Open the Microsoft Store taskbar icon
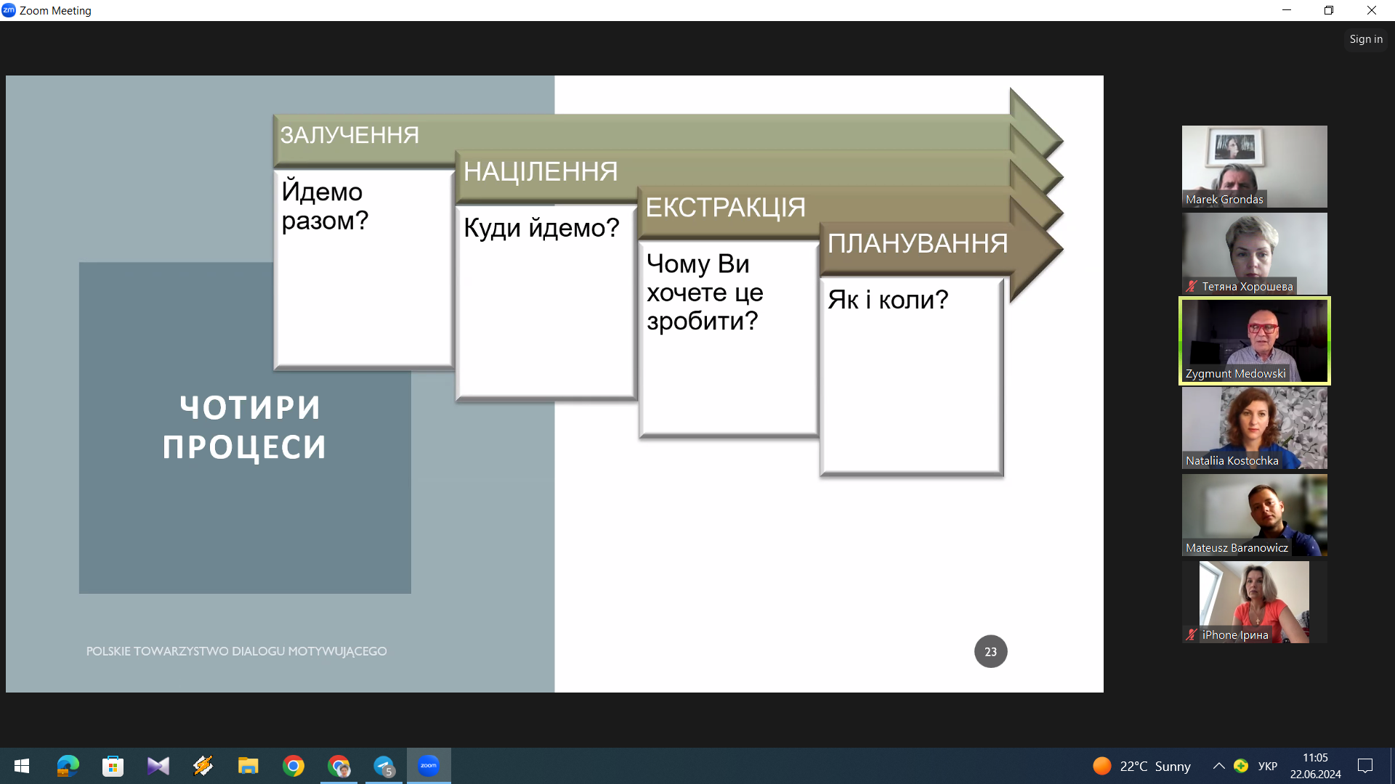Screen dimensions: 1395x784 (x=113, y=766)
